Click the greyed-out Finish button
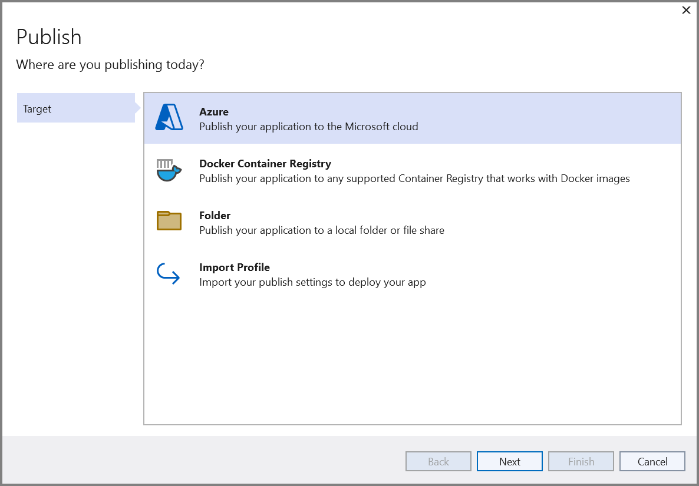Screen dimensions: 699x486 [581, 461]
